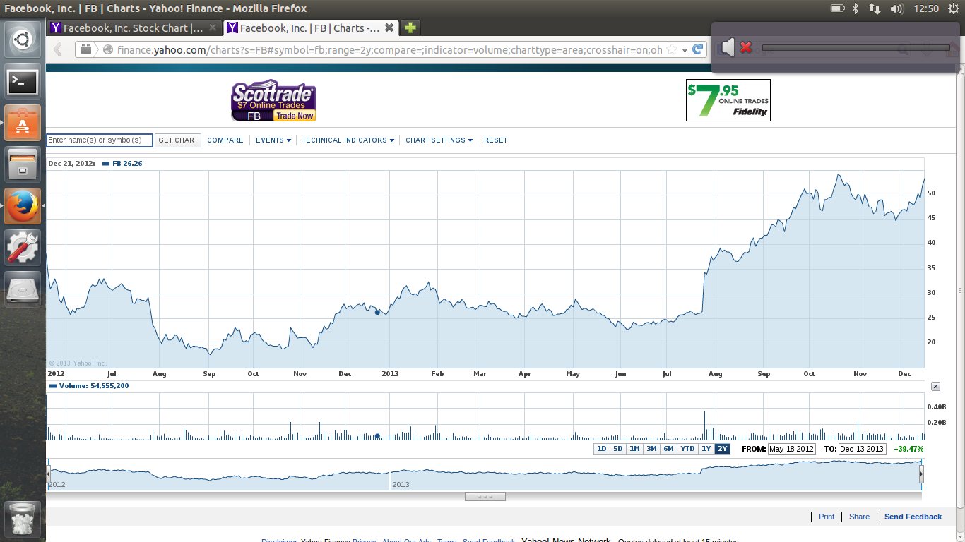Expand the Technical Indicators dropdown
Image resolution: width=965 pixels, height=542 pixels.
pyautogui.click(x=348, y=140)
